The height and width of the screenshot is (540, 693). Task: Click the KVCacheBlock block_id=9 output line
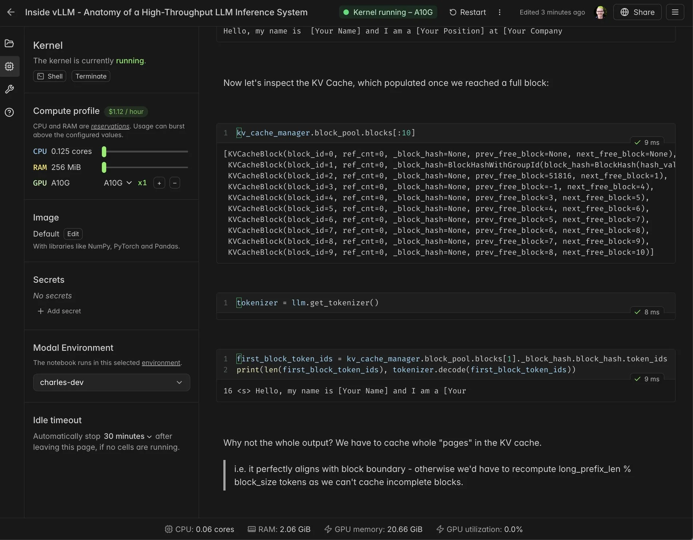pos(441,252)
